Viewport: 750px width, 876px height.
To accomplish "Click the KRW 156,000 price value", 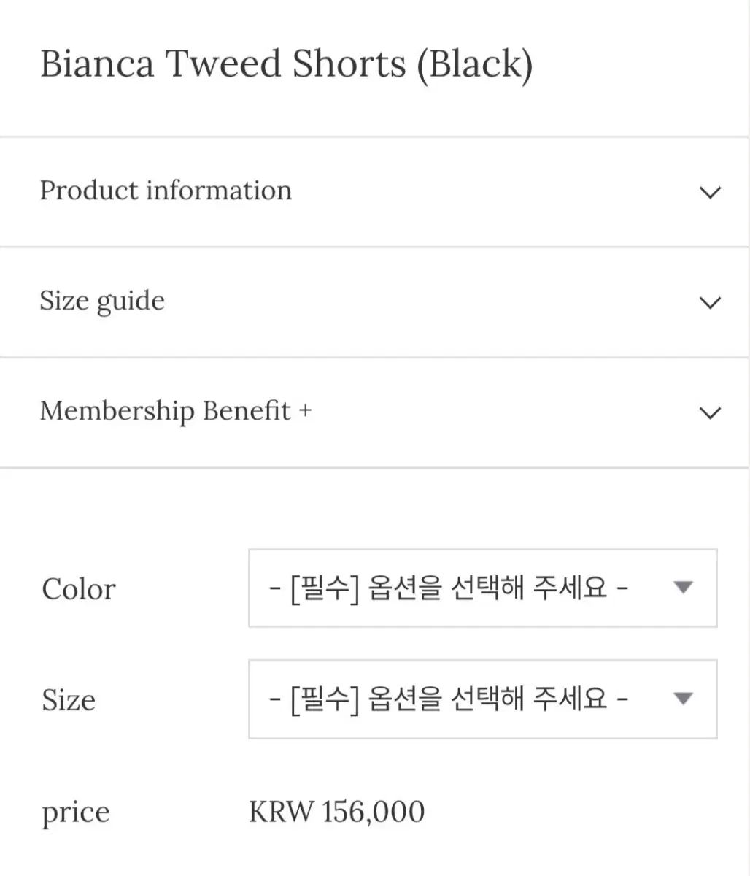I will pos(336,812).
